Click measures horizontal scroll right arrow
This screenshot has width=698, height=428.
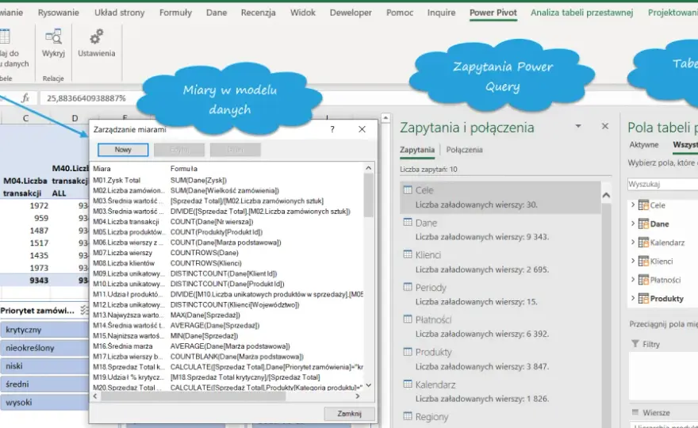[358, 396]
